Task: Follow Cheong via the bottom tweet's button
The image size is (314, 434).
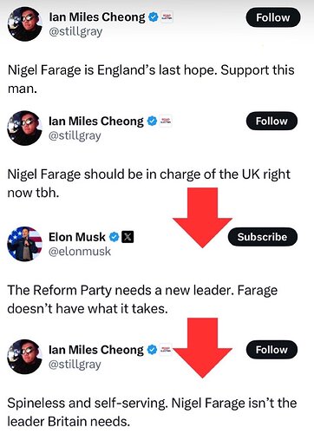Action: 271,350
